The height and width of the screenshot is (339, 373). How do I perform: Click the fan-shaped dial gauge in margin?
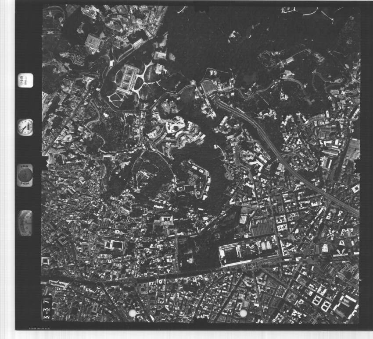click(25, 223)
